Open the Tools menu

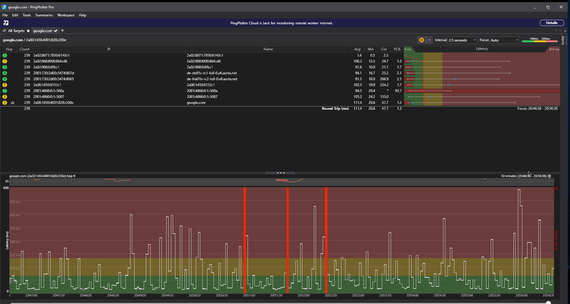click(27, 15)
